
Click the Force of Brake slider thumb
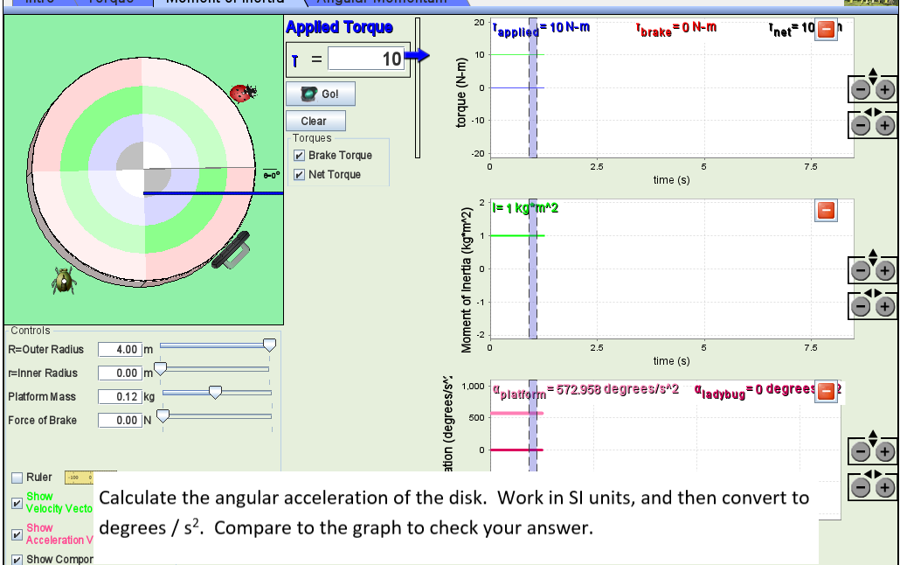pyautogui.click(x=163, y=416)
